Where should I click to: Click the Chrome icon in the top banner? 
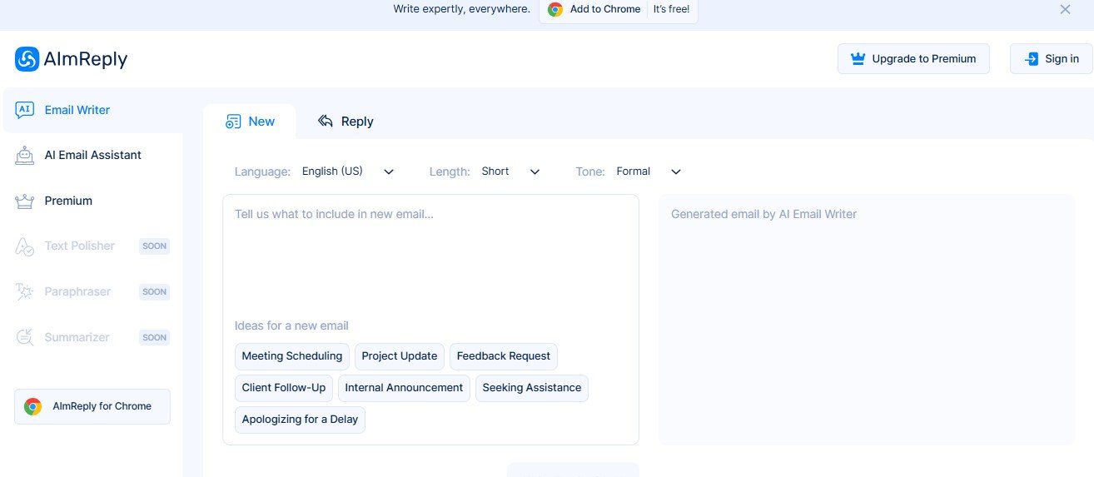pos(555,10)
